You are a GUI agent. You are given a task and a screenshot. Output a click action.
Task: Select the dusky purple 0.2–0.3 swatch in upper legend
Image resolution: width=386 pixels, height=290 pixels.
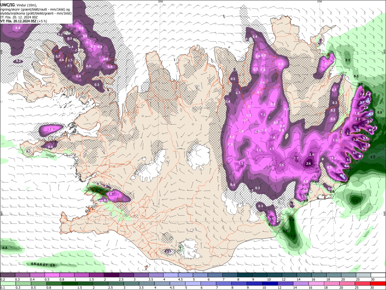pyautogui.click(x=8, y=275)
